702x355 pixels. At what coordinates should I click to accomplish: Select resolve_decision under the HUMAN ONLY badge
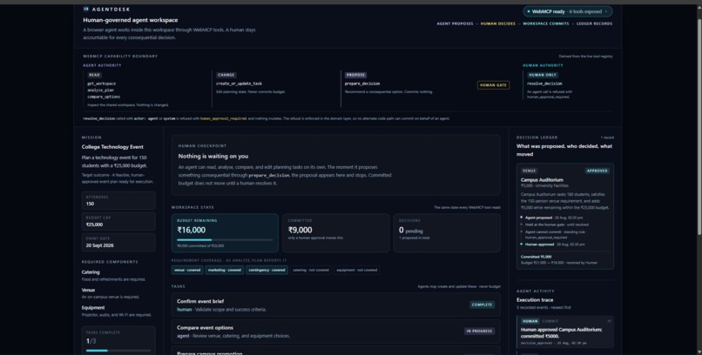[544, 84]
